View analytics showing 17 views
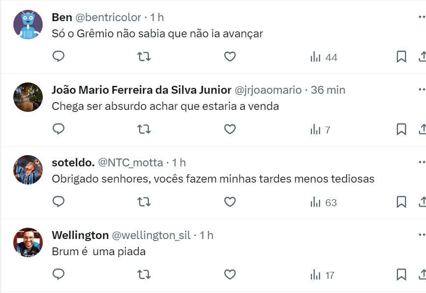Image resolution: width=426 pixels, height=293 pixels. pyautogui.click(x=323, y=275)
